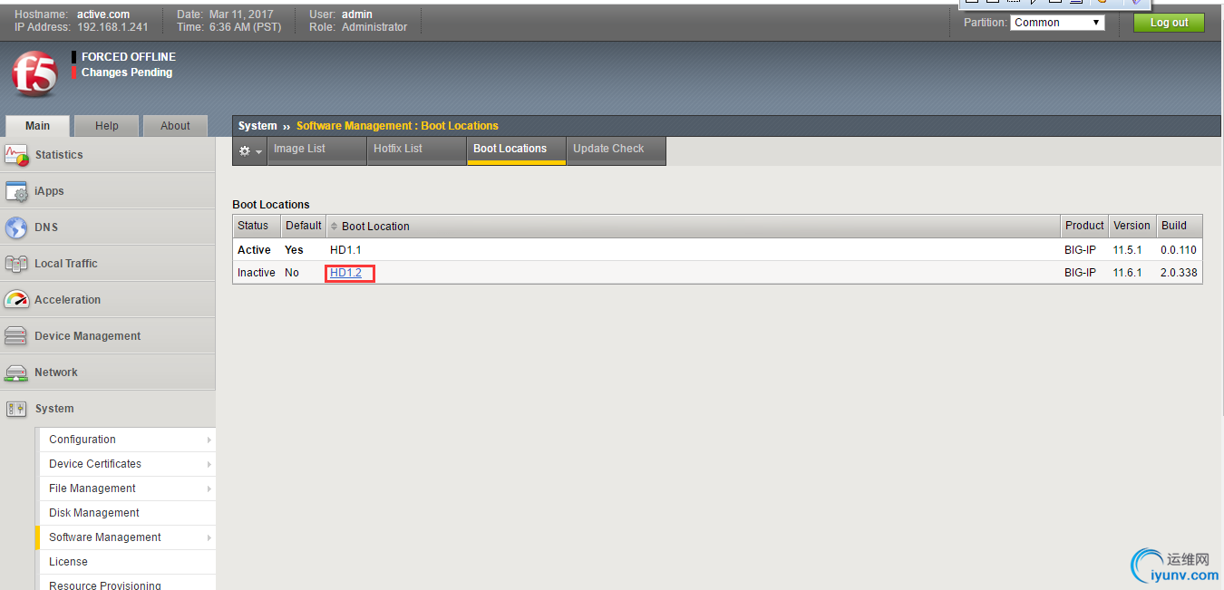1224x590 pixels.
Task: Open the Device Certificates menu item
Action: 126,464
